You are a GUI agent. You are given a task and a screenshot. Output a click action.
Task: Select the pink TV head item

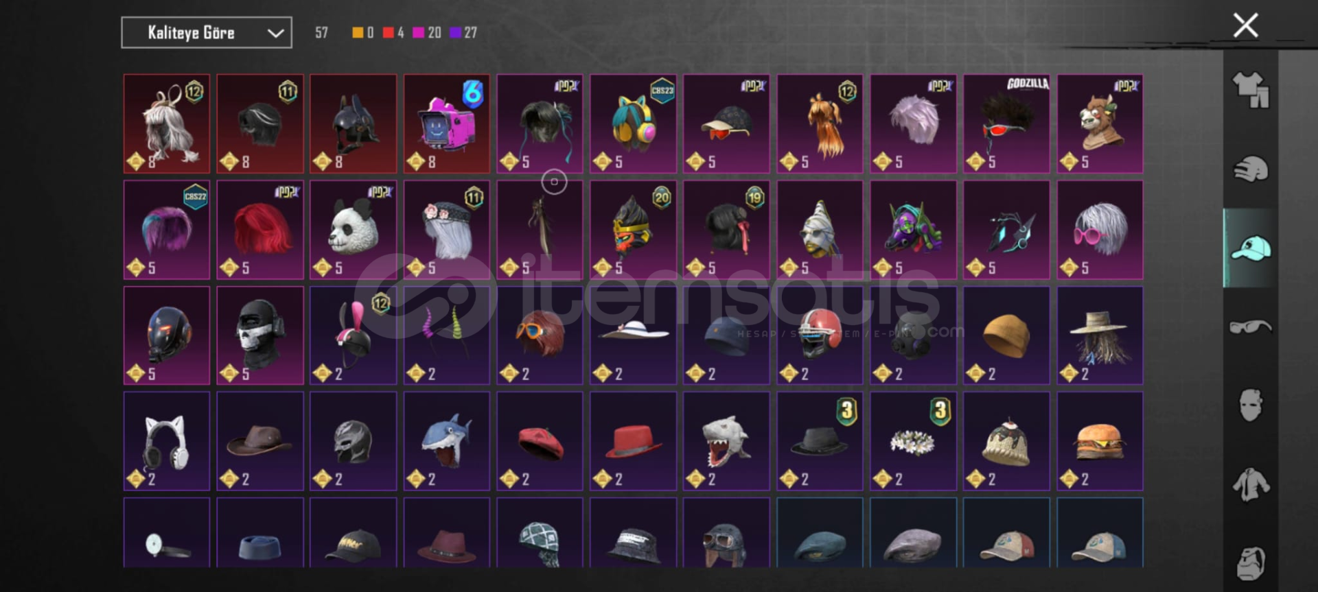click(447, 123)
